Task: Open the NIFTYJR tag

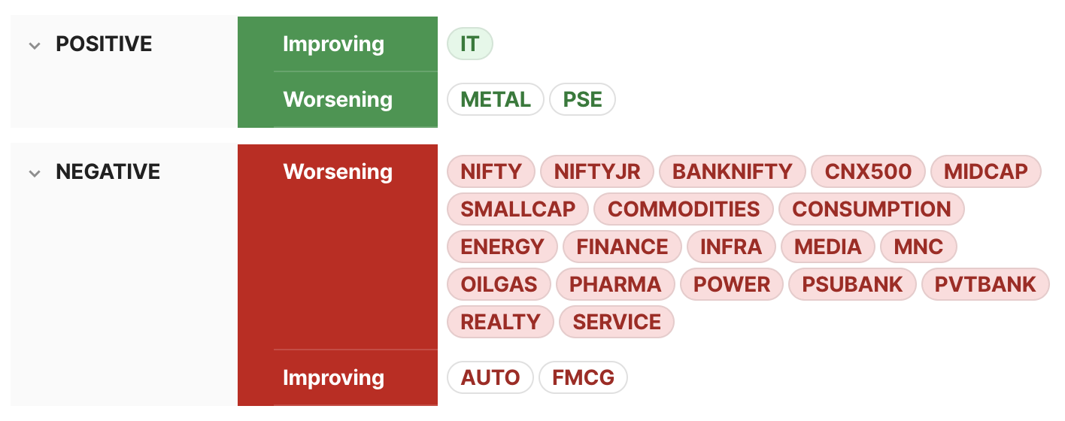Action: click(x=597, y=172)
